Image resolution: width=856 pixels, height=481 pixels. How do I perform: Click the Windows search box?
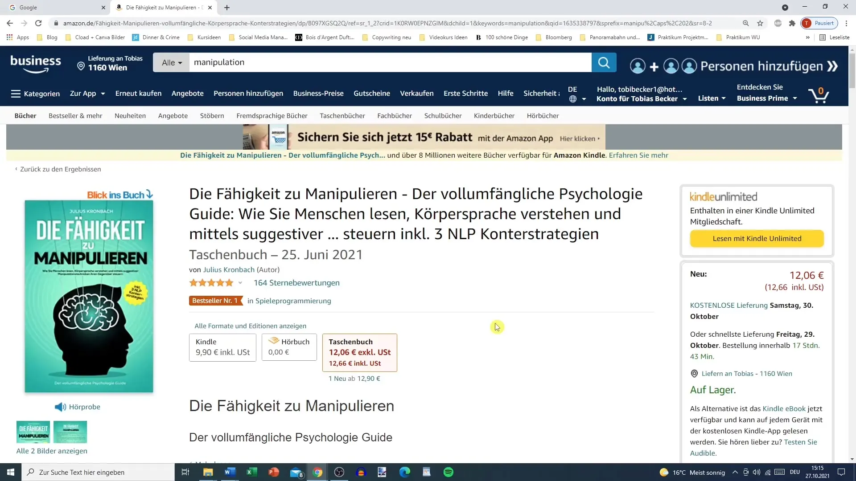(x=98, y=472)
